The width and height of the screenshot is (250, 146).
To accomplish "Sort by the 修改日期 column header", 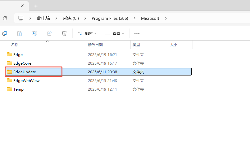I will point(95,45).
